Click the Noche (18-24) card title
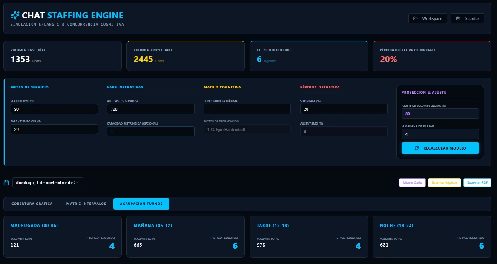 (396, 226)
